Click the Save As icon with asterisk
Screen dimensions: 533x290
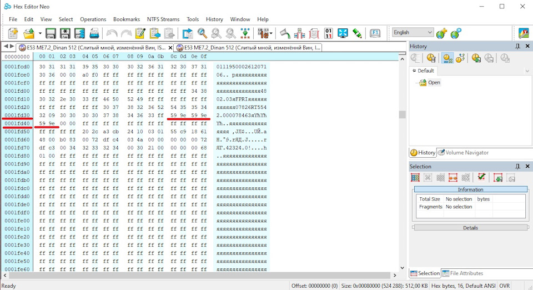click(65, 33)
